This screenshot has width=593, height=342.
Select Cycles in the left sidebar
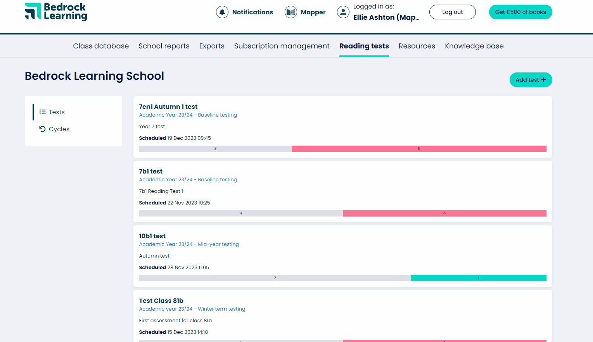tap(59, 129)
